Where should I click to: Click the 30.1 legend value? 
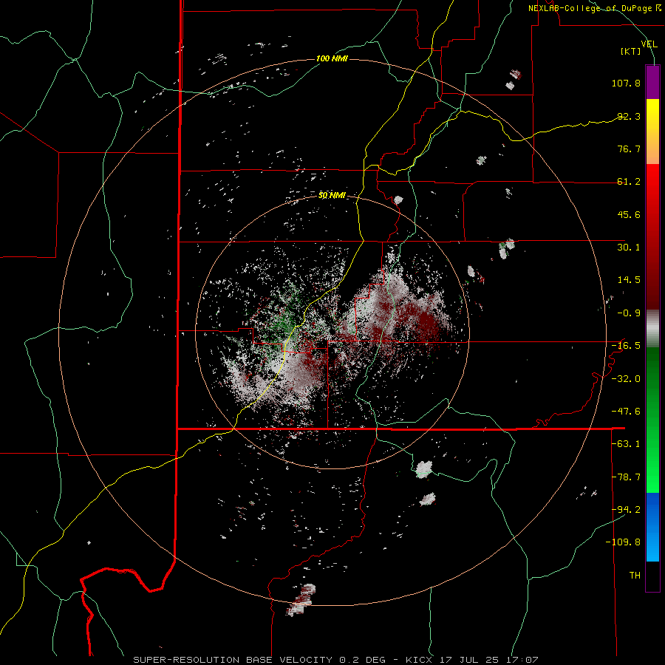(x=629, y=248)
